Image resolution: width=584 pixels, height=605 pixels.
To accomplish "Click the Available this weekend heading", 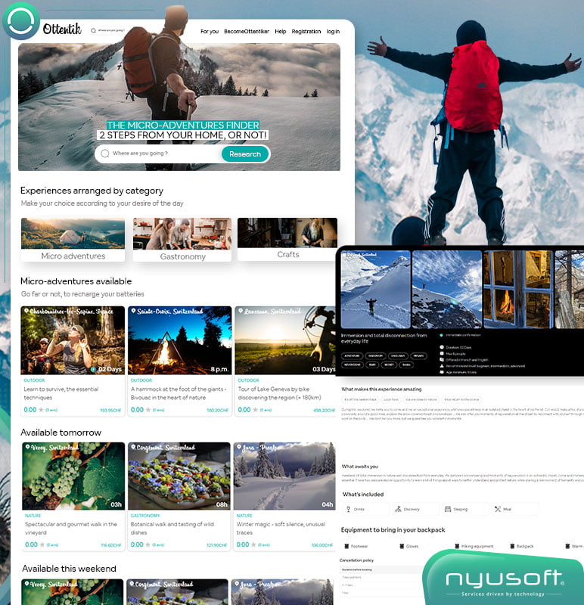I will pos(69,569).
